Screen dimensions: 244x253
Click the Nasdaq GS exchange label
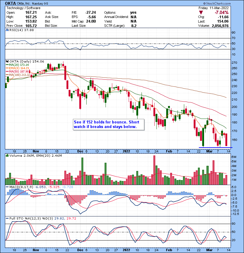(x=40, y=4)
